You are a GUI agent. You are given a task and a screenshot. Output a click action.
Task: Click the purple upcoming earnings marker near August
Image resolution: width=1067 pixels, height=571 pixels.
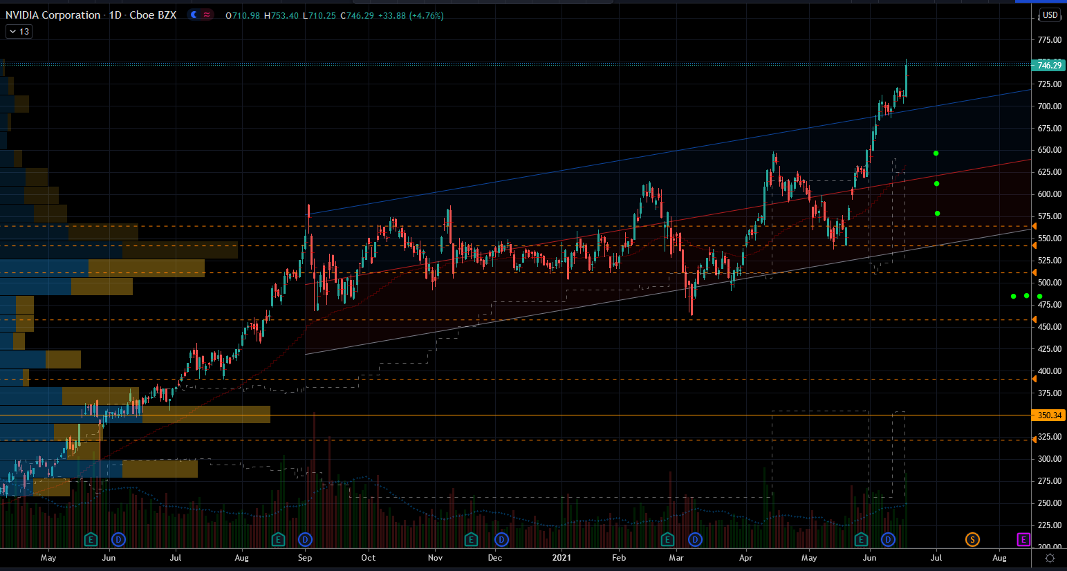coord(1023,539)
